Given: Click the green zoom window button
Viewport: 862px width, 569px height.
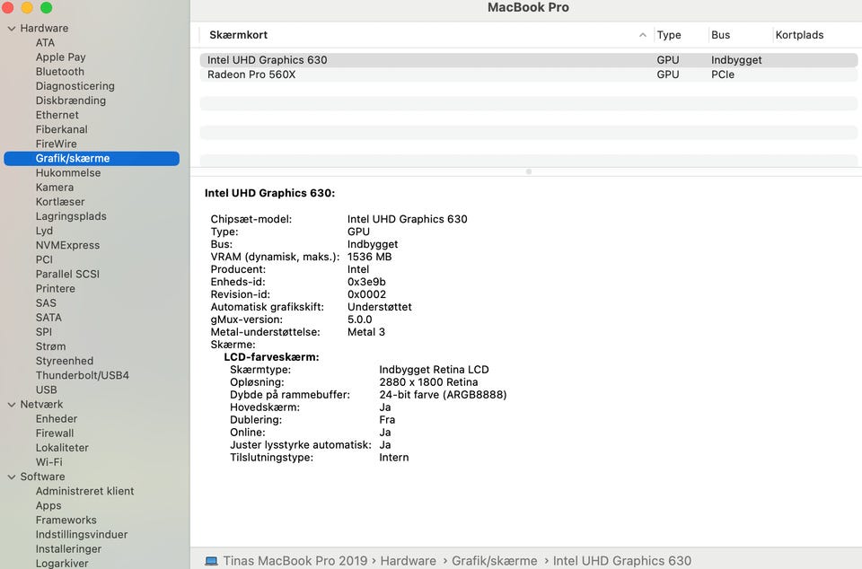Looking at the screenshot, I should pyautogui.click(x=47, y=8).
